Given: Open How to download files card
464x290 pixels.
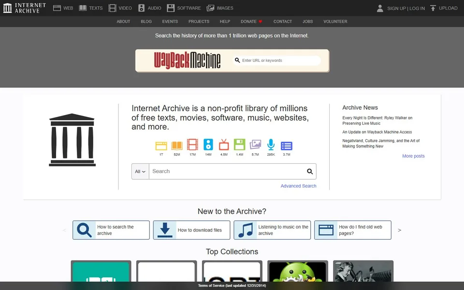Looking at the screenshot, I should (x=191, y=230).
